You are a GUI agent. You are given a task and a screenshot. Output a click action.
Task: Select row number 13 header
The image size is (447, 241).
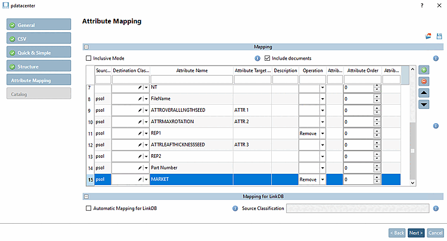tap(91, 157)
